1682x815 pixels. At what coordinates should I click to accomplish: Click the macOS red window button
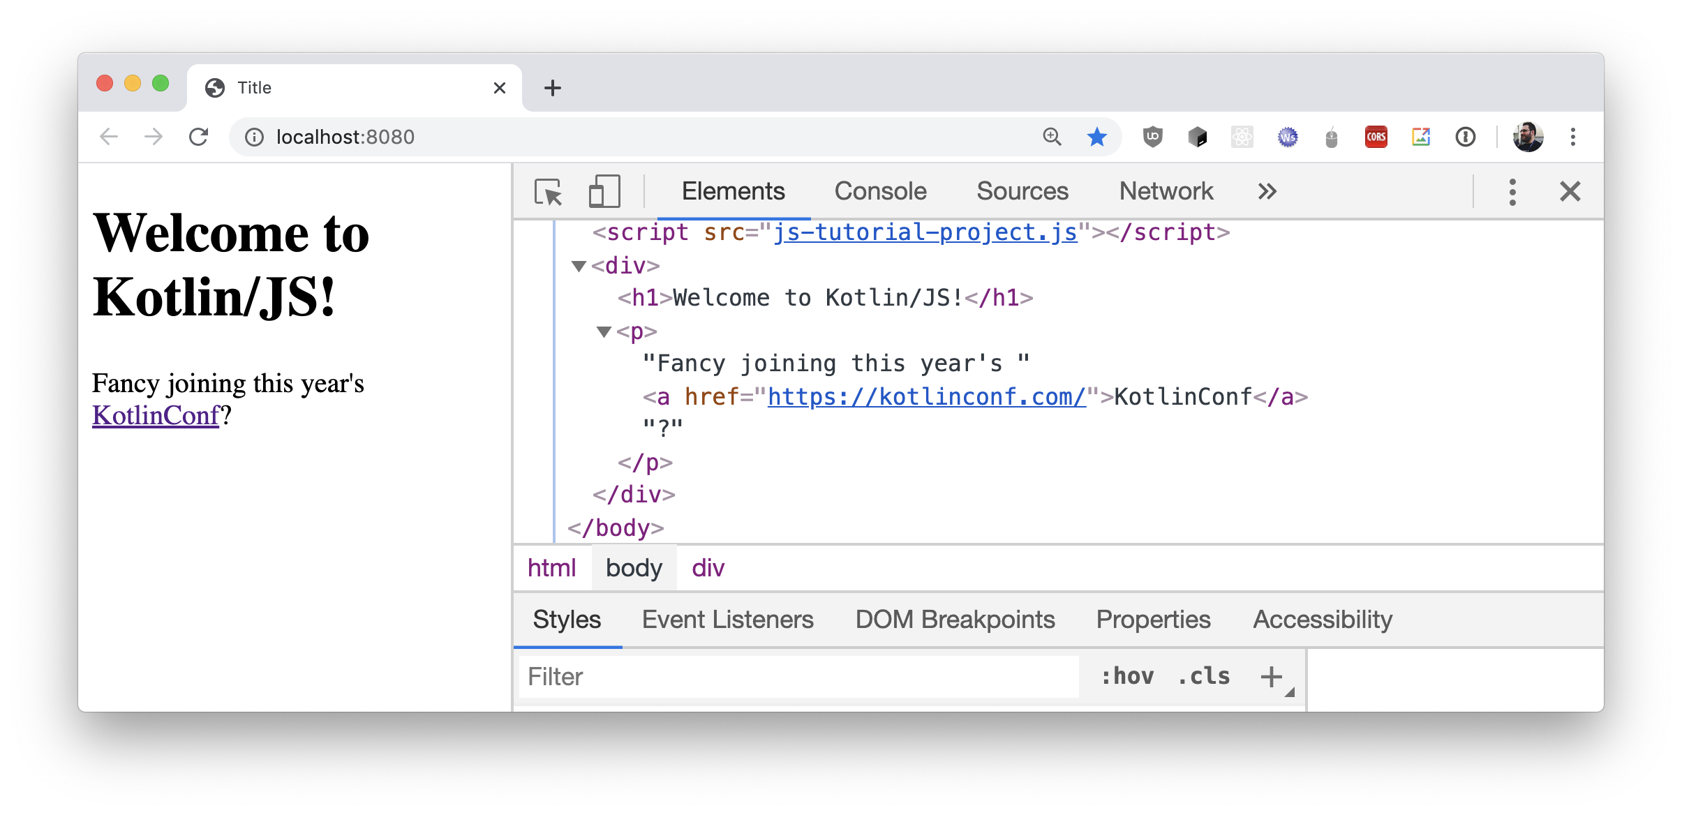pyautogui.click(x=105, y=84)
